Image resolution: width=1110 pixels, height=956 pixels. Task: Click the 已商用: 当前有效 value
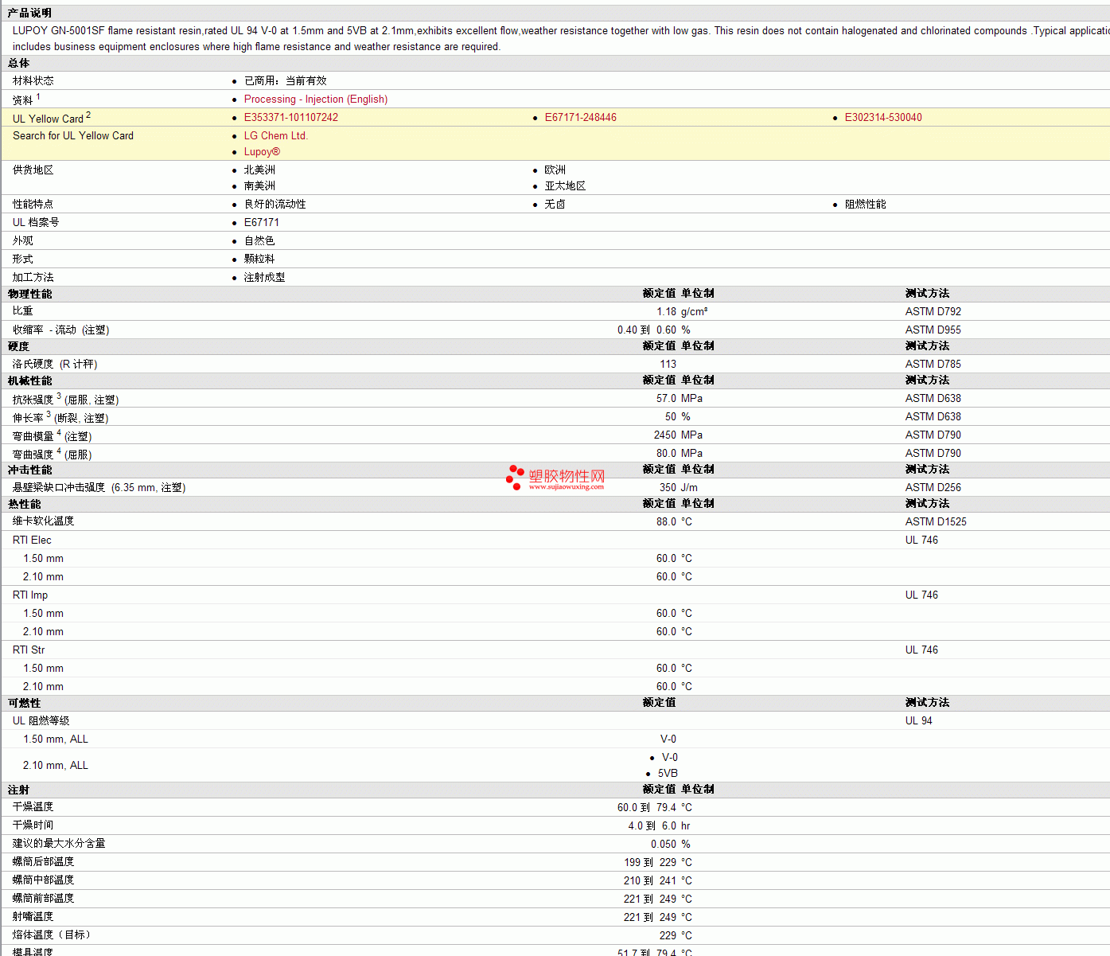286,81
